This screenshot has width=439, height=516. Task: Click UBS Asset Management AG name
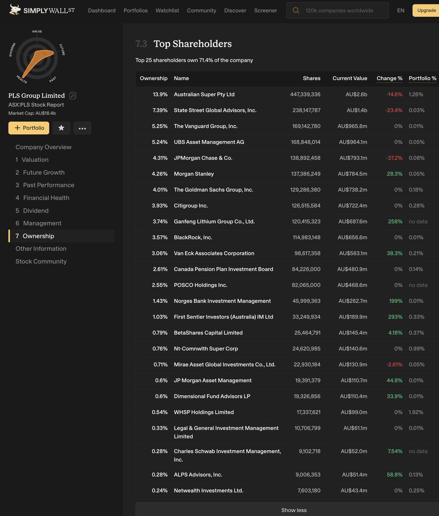click(209, 142)
